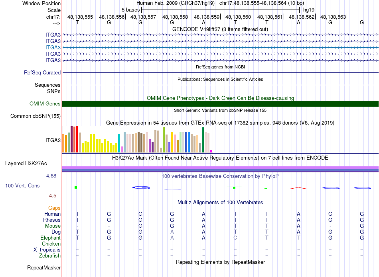Open the RefSeq Curated track label
Screen dimensions: 379x277
coord(42,72)
